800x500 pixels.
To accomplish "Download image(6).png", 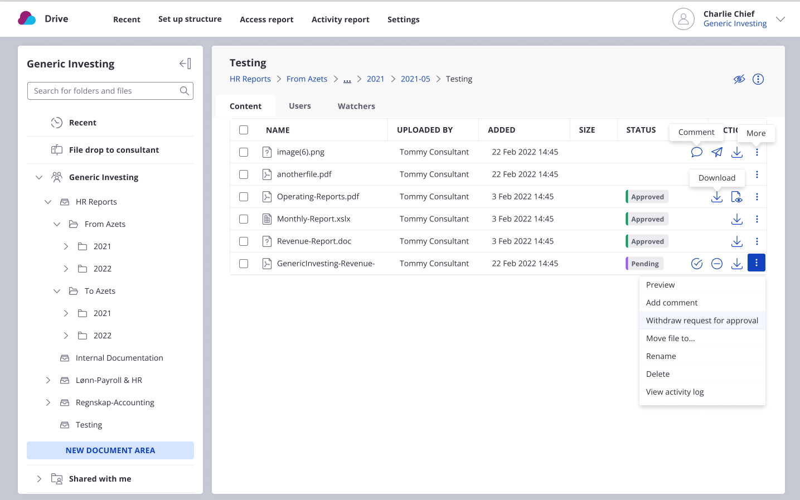I will pyautogui.click(x=737, y=152).
